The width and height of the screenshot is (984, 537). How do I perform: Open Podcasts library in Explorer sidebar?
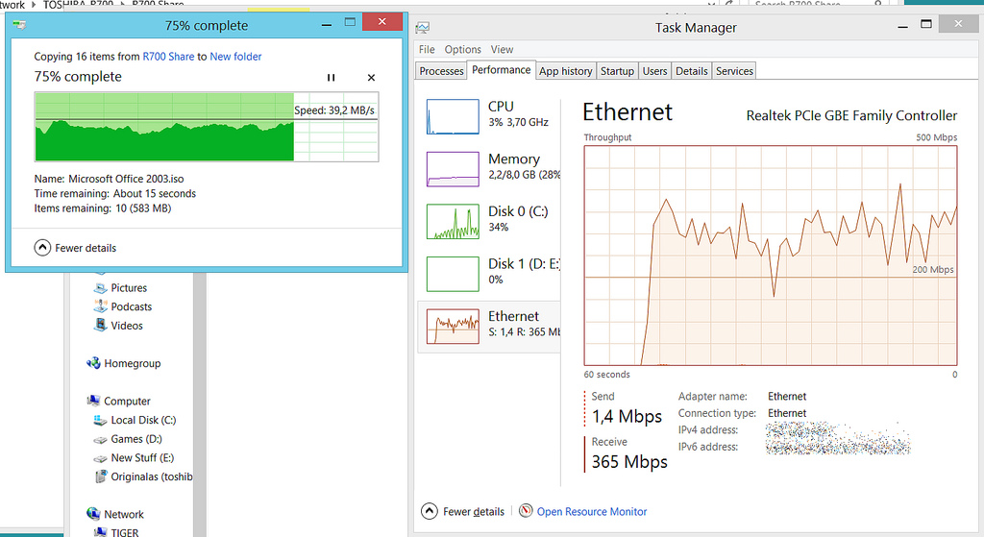pos(131,306)
